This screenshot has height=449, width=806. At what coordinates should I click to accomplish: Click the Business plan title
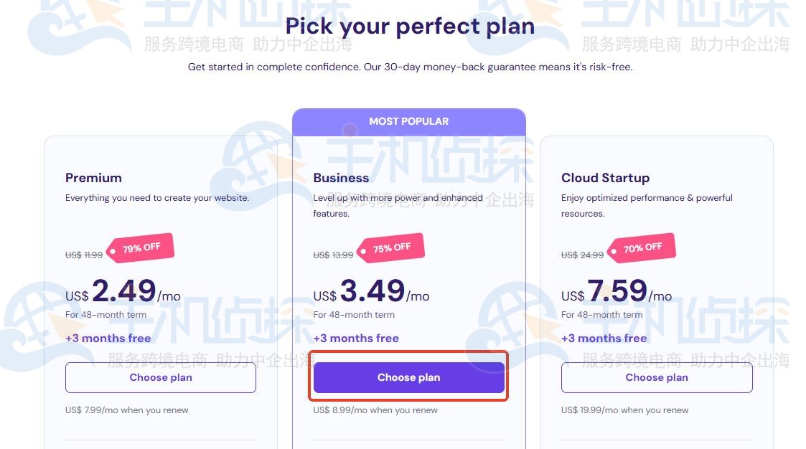[x=341, y=178]
